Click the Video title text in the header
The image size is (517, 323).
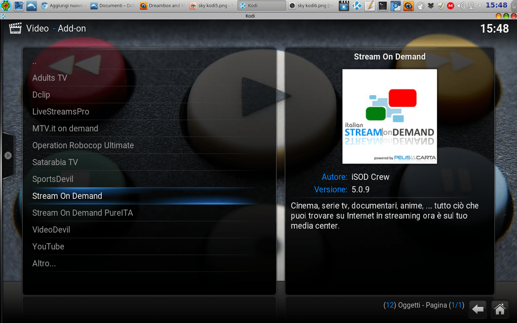coord(37,28)
